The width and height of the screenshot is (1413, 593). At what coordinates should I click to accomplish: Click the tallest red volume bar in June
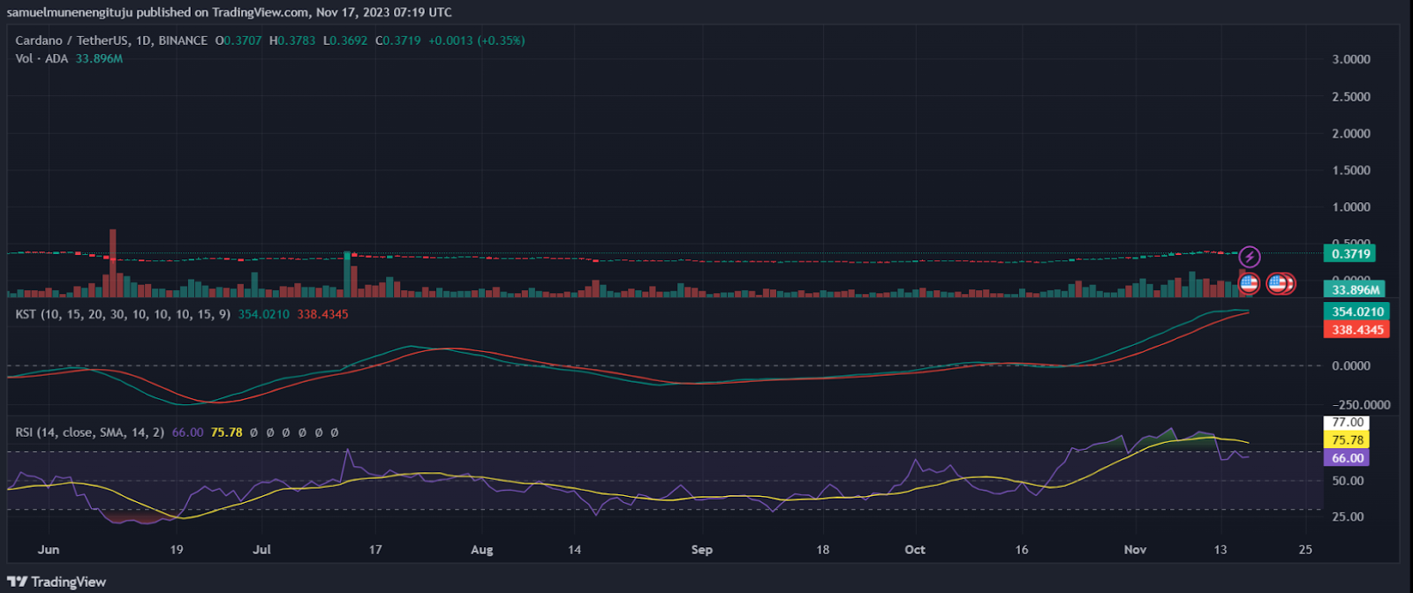tap(112, 263)
